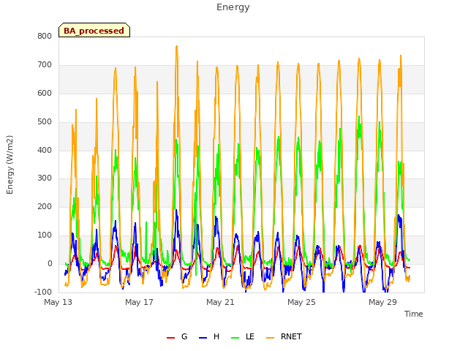The height and width of the screenshot is (351, 468).
Task: Click the green LE legend swatch
Action: pos(235,338)
